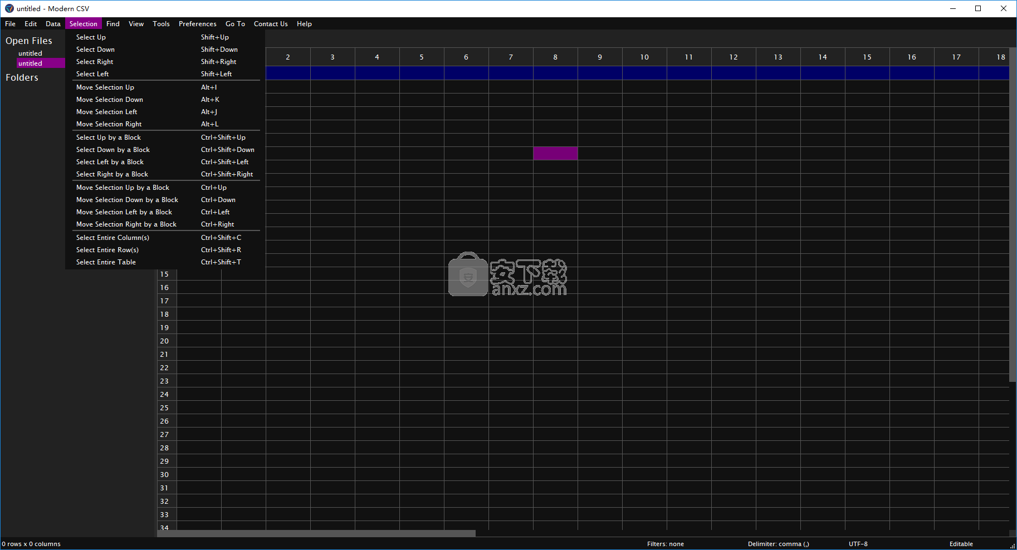Choose Select Left by a Block
This screenshot has width=1017, height=550.
coord(166,162)
